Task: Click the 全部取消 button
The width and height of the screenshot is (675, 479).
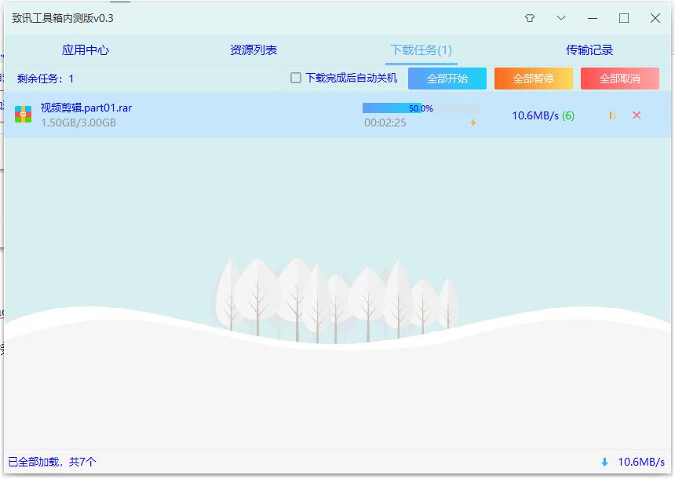Action: coord(620,79)
